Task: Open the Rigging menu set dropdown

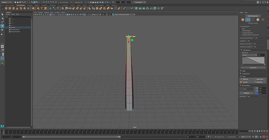Action: tap(6, 2)
